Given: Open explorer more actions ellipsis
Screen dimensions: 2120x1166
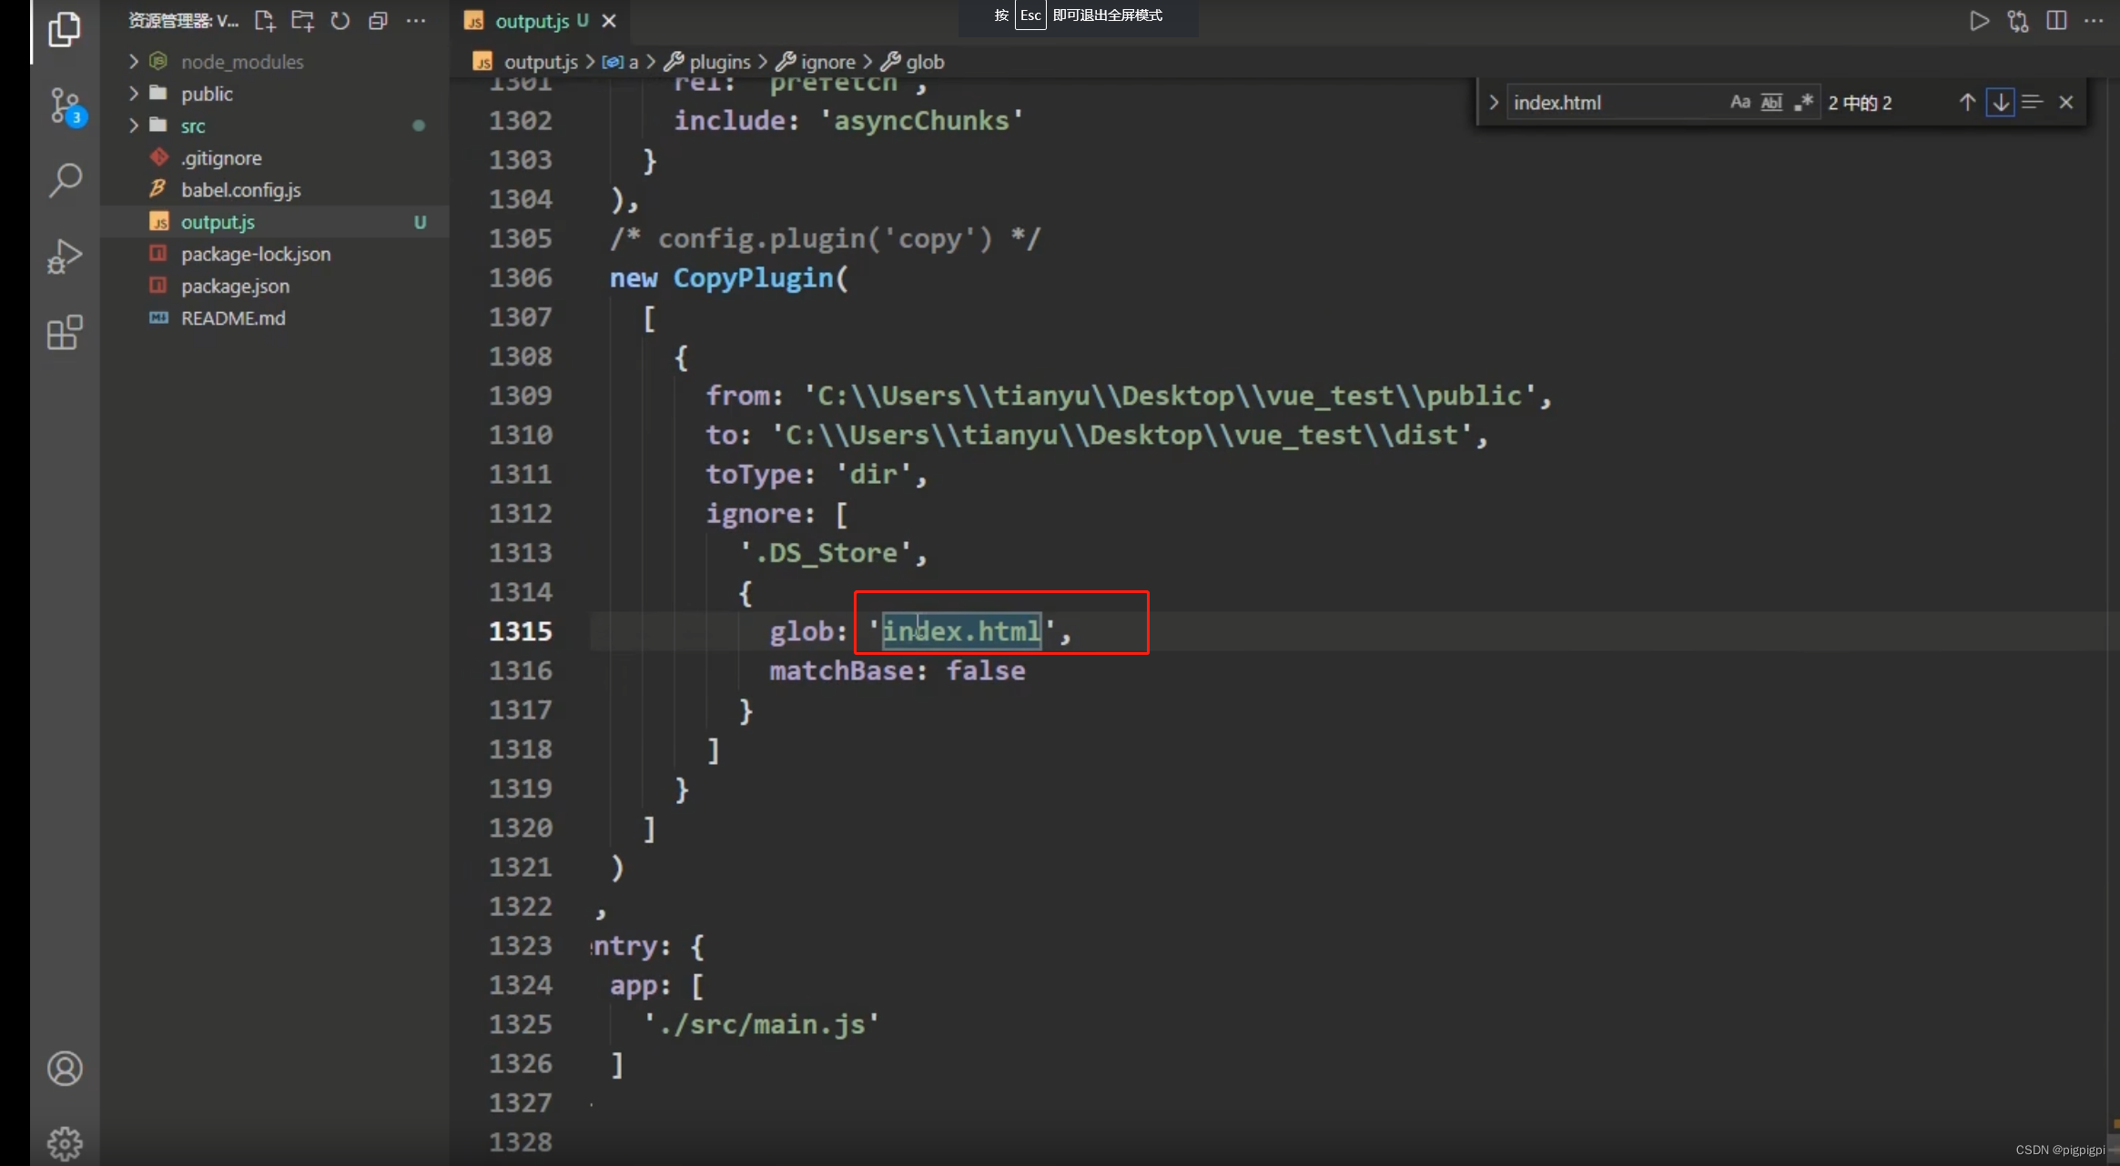Looking at the screenshot, I should 416,21.
